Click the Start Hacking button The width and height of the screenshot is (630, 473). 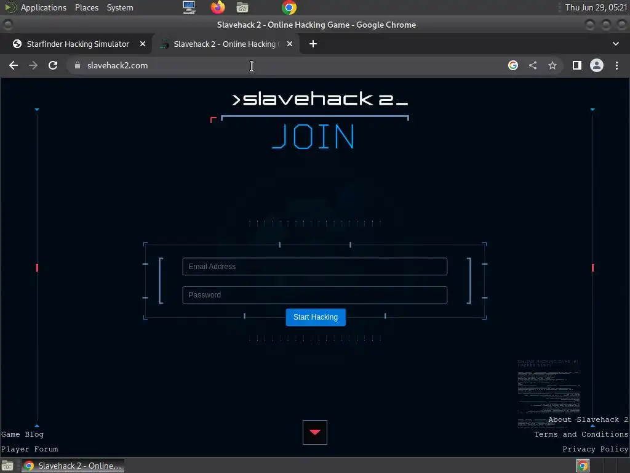[x=316, y=317]
